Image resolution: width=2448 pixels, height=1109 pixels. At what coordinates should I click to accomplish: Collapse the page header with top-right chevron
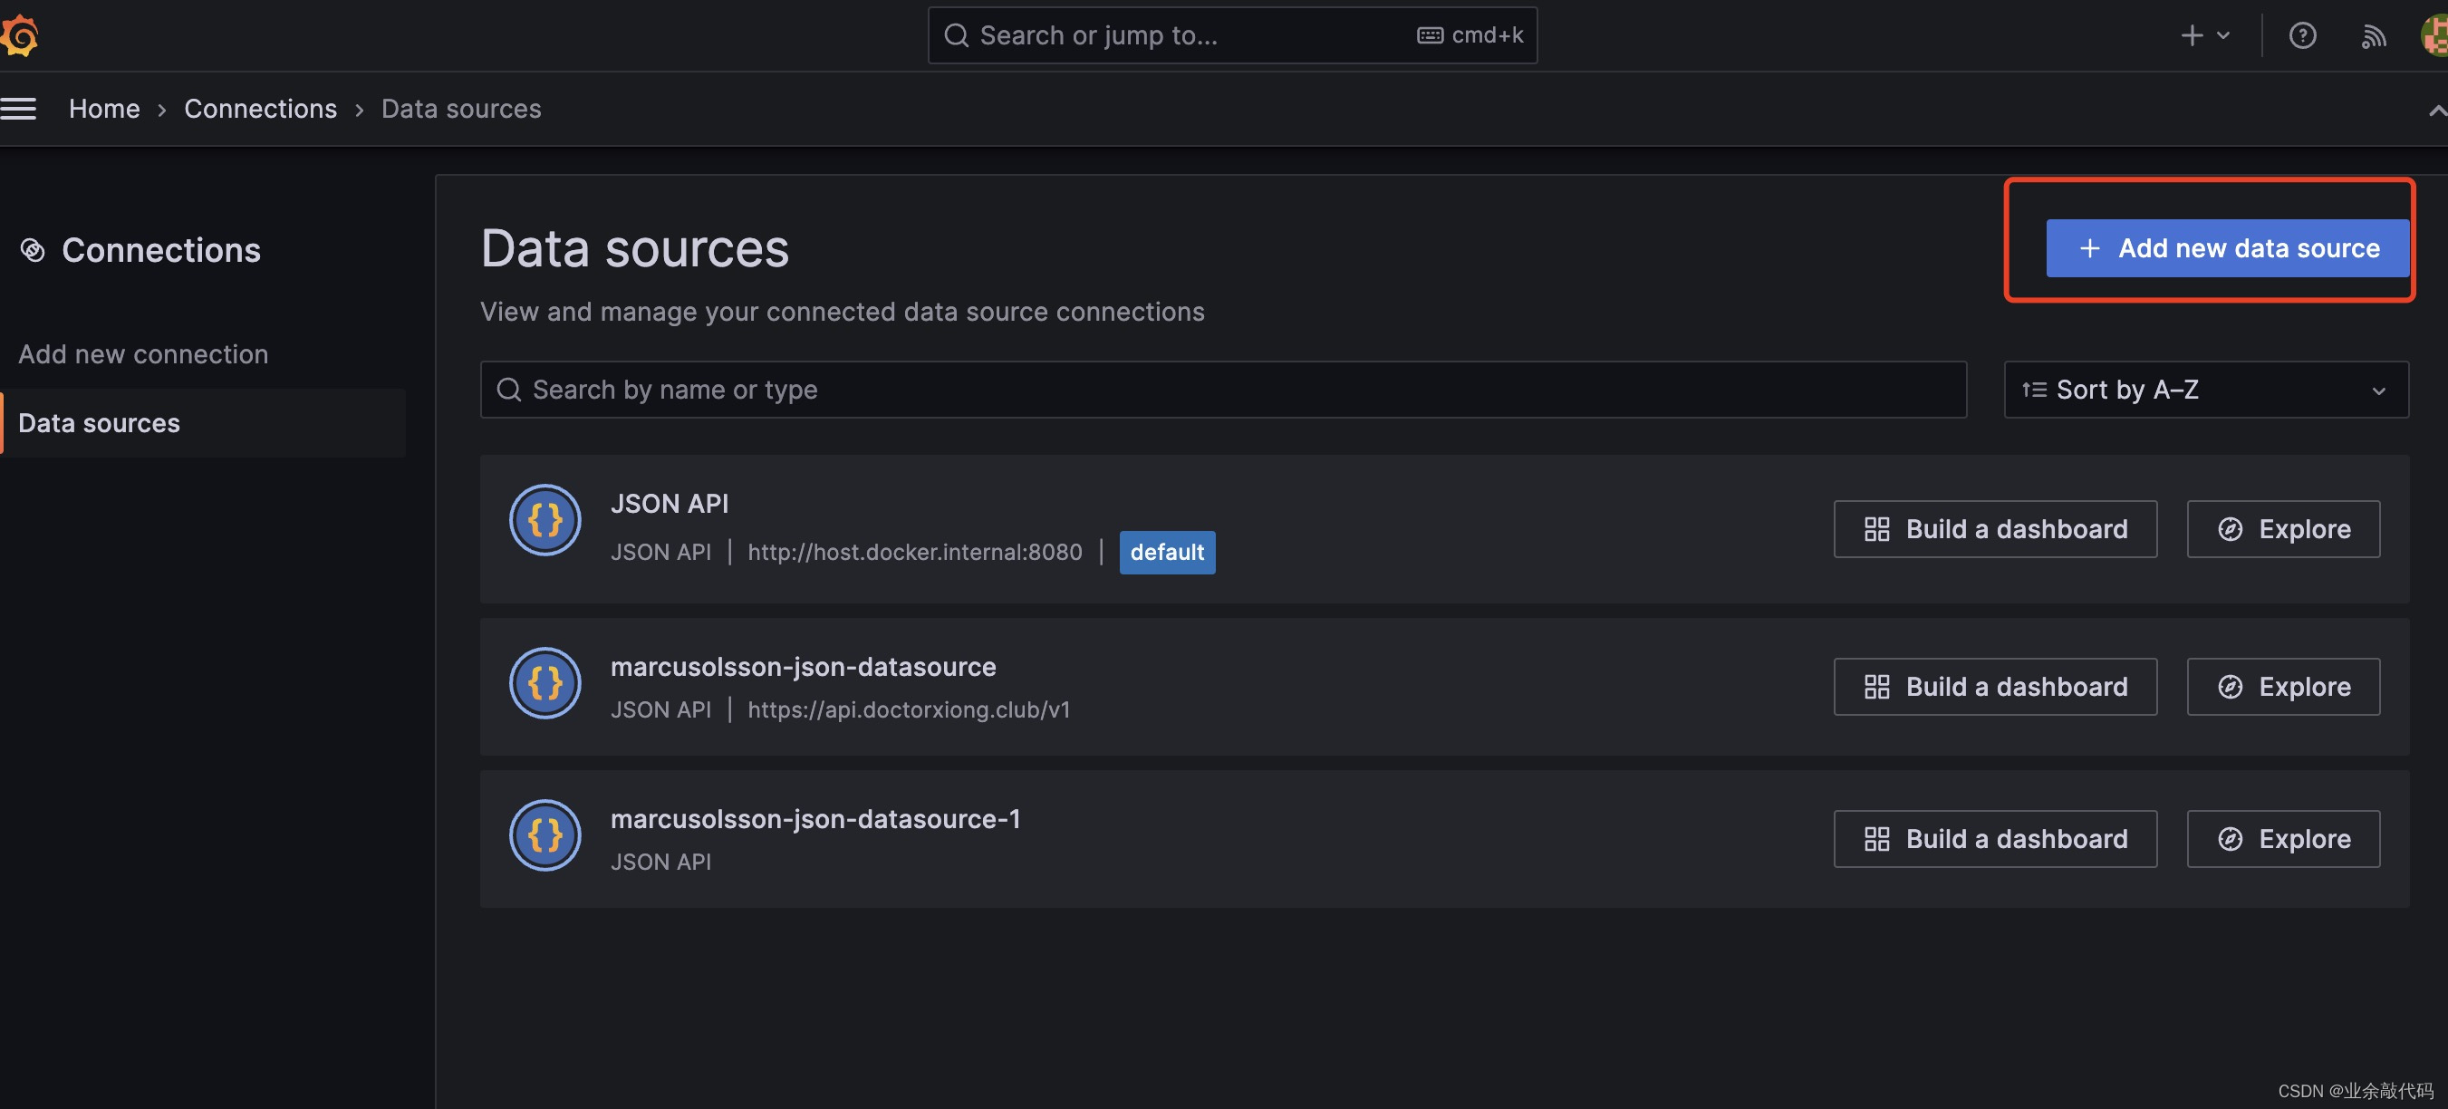(2435, 110)
